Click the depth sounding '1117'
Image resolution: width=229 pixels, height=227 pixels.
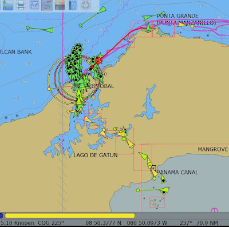pos(22,25)
